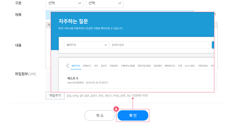This screenshot has height=127, width=234.
Task: Open the 항공예약 tab
Action: click(158, 66)
